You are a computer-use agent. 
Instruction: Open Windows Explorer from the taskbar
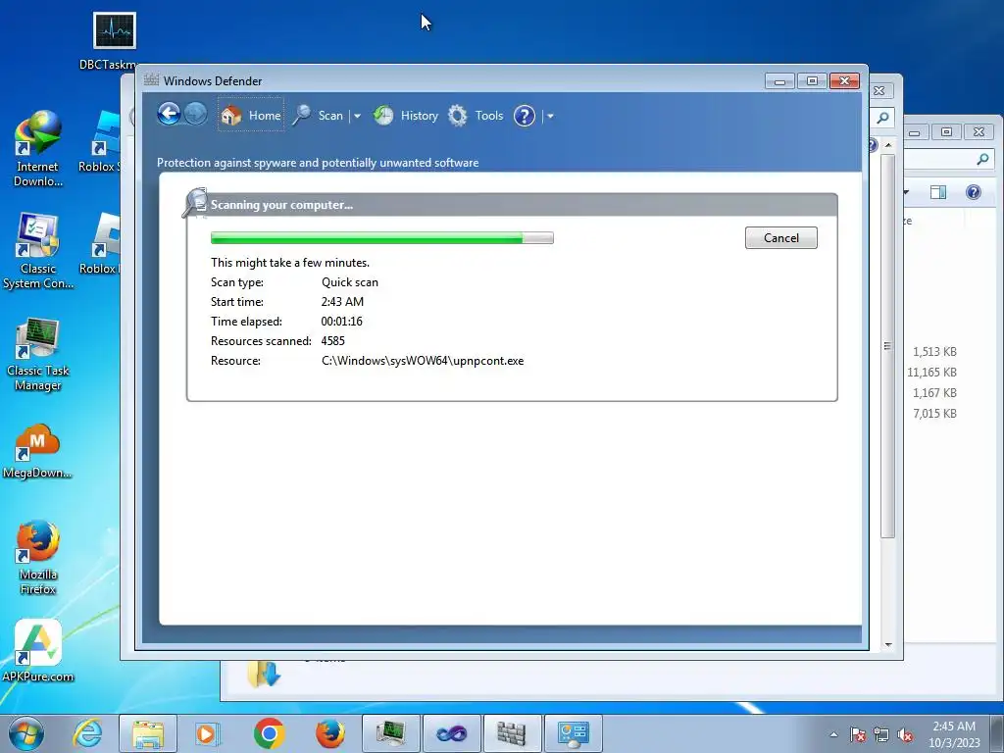tap(148, 733)
